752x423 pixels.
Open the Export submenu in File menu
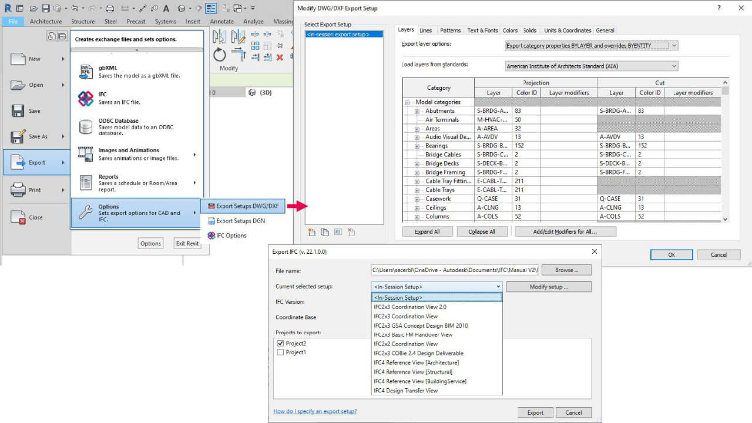click(37, 162)
